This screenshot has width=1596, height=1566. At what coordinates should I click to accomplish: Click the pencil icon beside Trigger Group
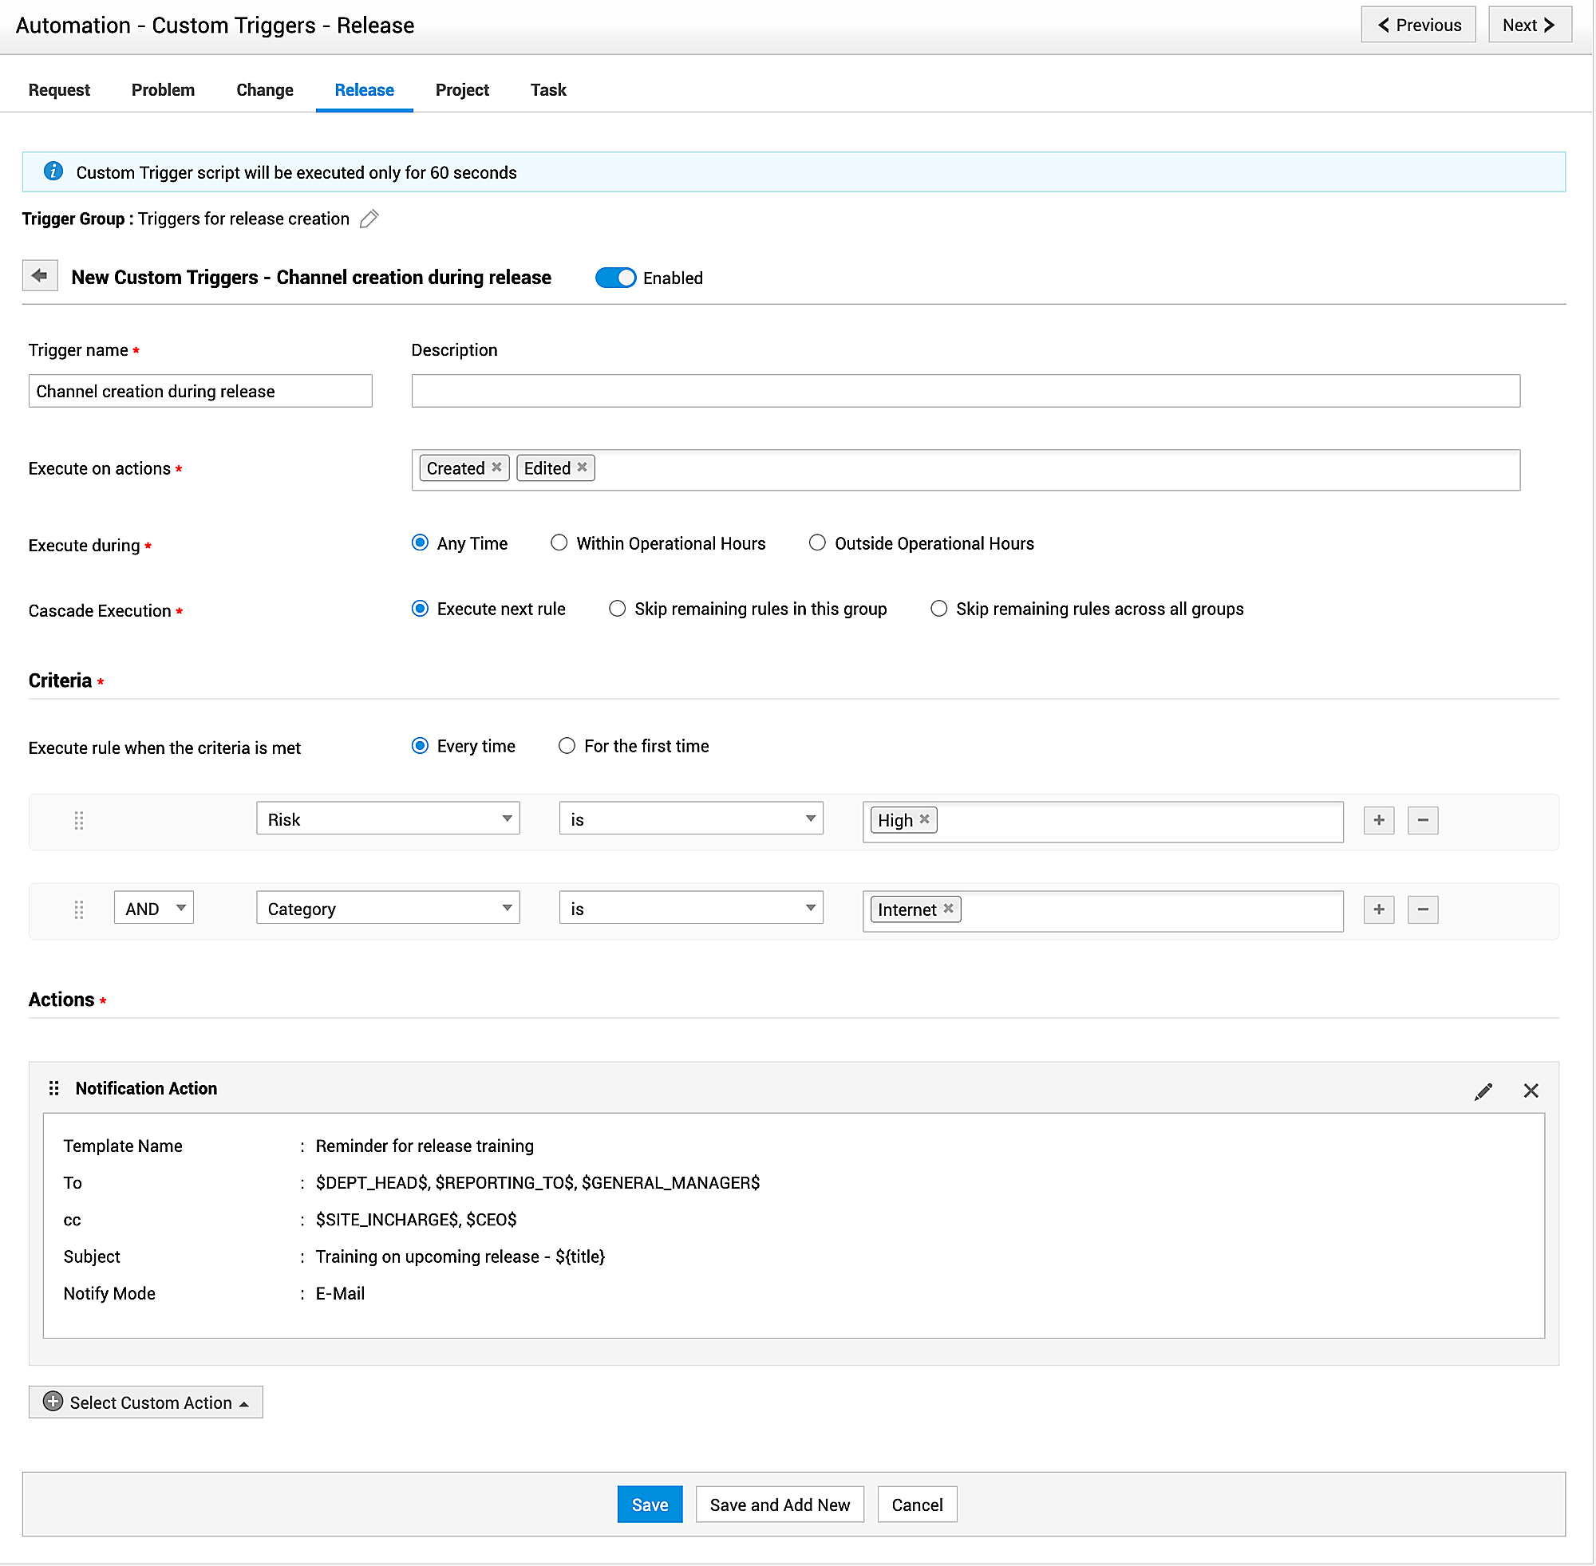pos(369,219)
